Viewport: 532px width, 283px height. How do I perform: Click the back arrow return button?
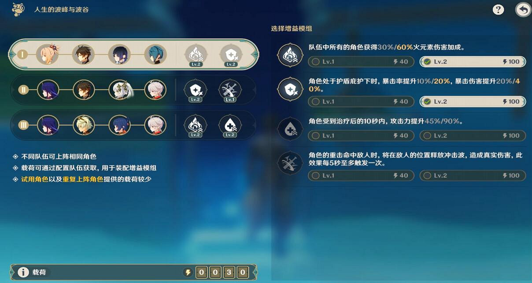coord(523,10)
